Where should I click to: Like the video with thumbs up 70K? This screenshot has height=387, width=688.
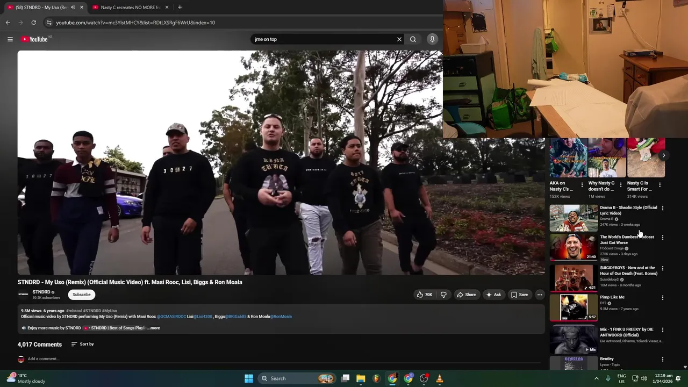(424, 295)
